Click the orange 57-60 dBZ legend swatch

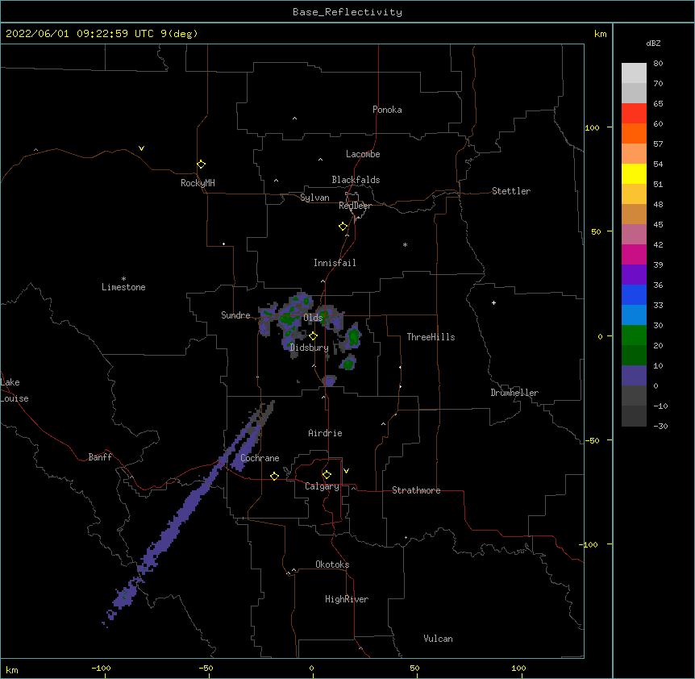(634, 133)
